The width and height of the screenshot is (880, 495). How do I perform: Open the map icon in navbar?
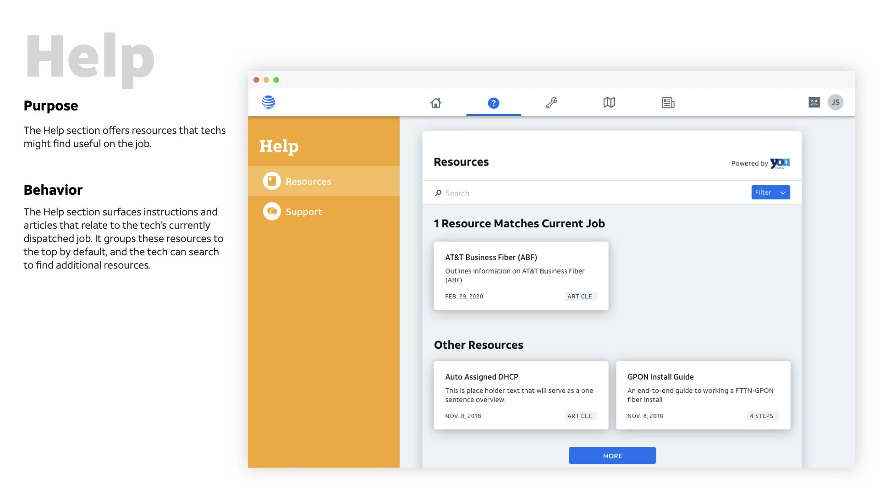coord(609,103)
